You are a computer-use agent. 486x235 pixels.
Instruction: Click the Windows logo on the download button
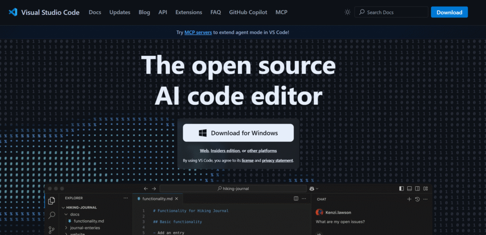point(203,133)
